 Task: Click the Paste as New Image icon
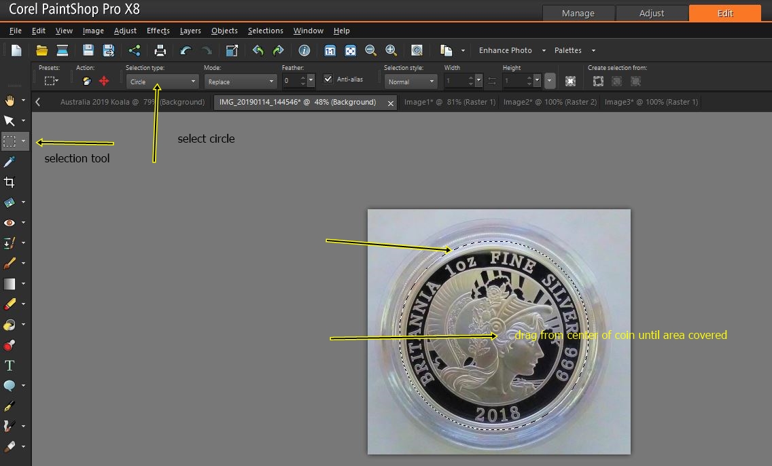coord(446,50)
